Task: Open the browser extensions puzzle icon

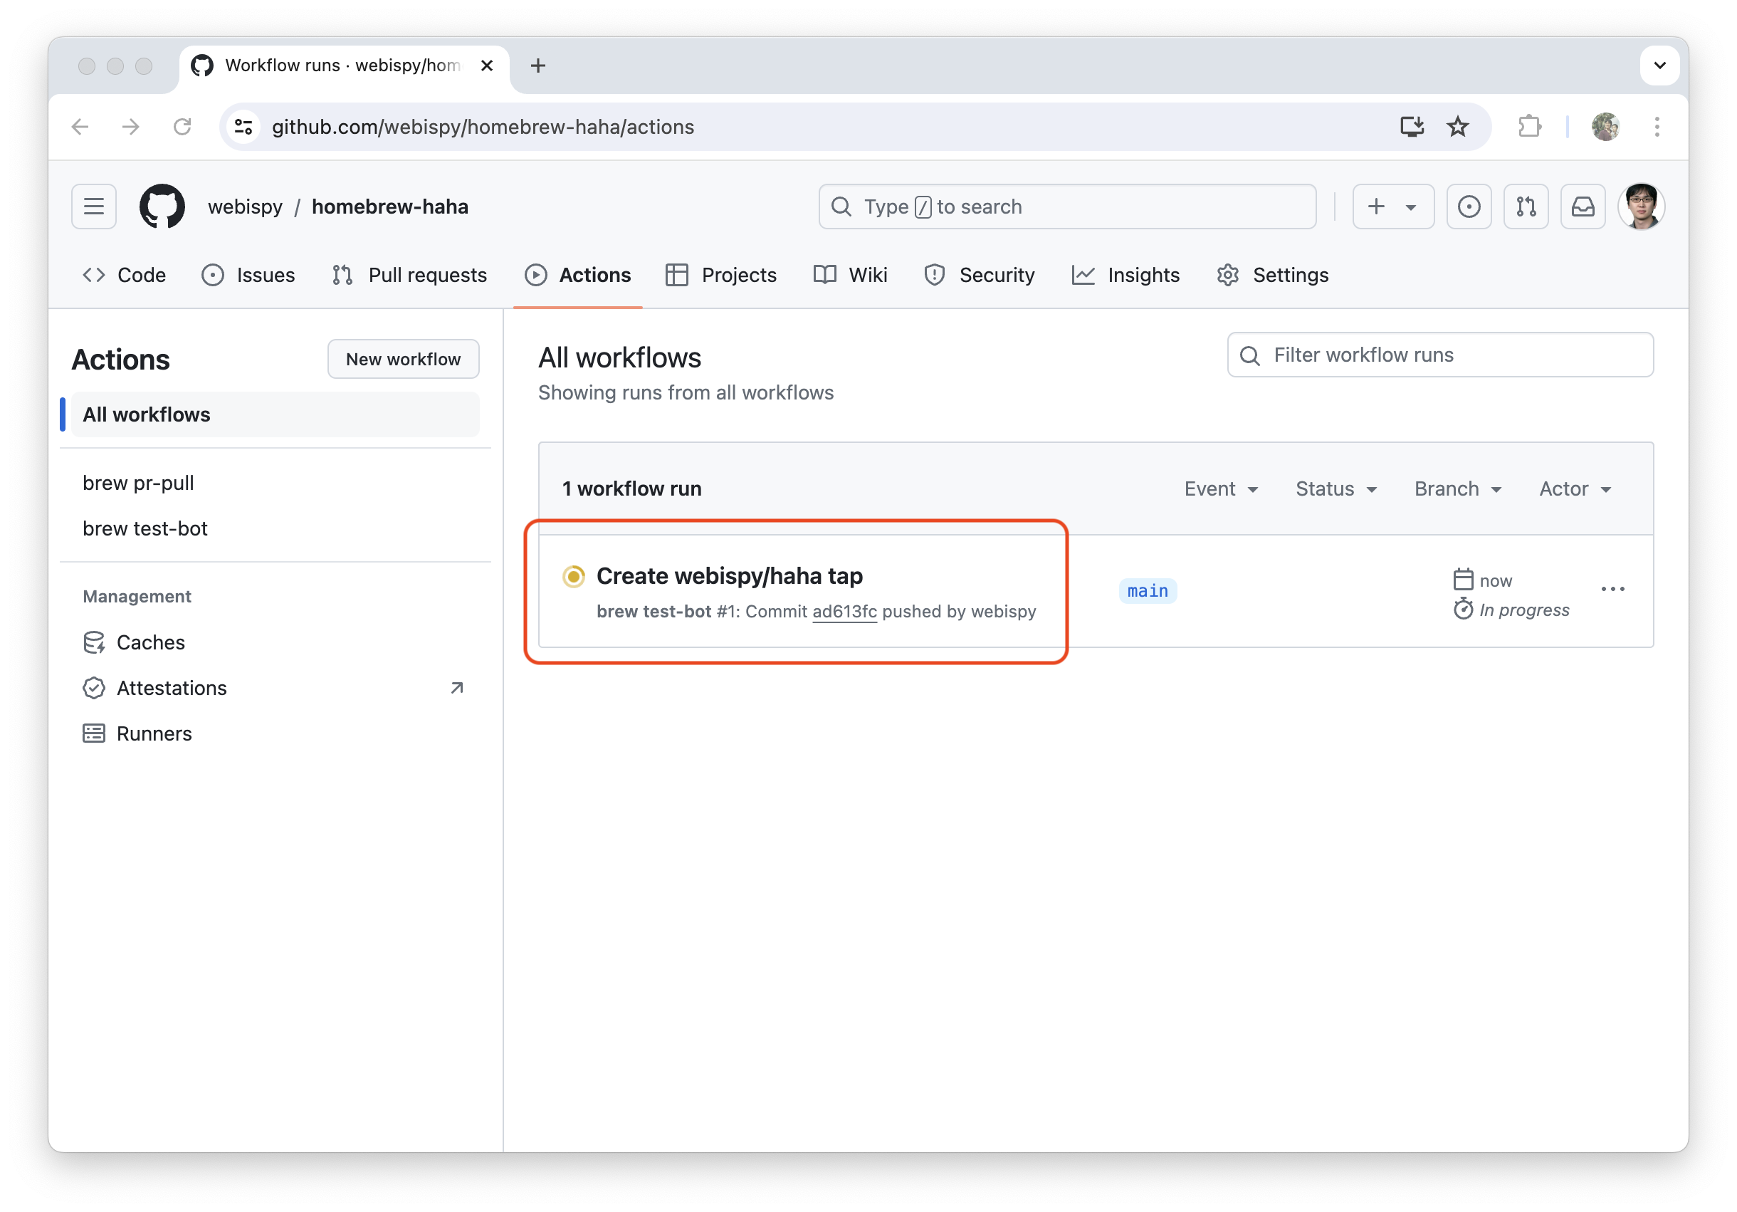Action: (1530, 126)
